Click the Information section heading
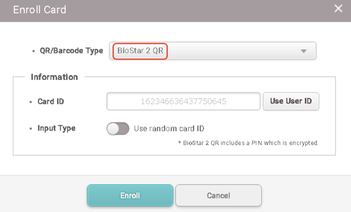351x212 pixels. (x=54, y=77)
